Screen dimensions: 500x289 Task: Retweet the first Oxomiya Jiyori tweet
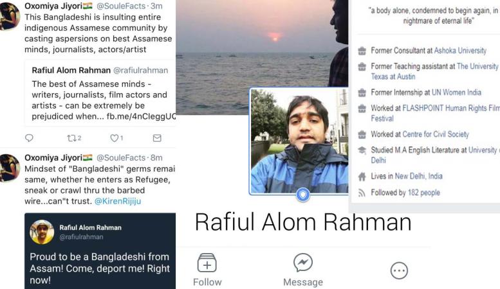click(71, 138)
